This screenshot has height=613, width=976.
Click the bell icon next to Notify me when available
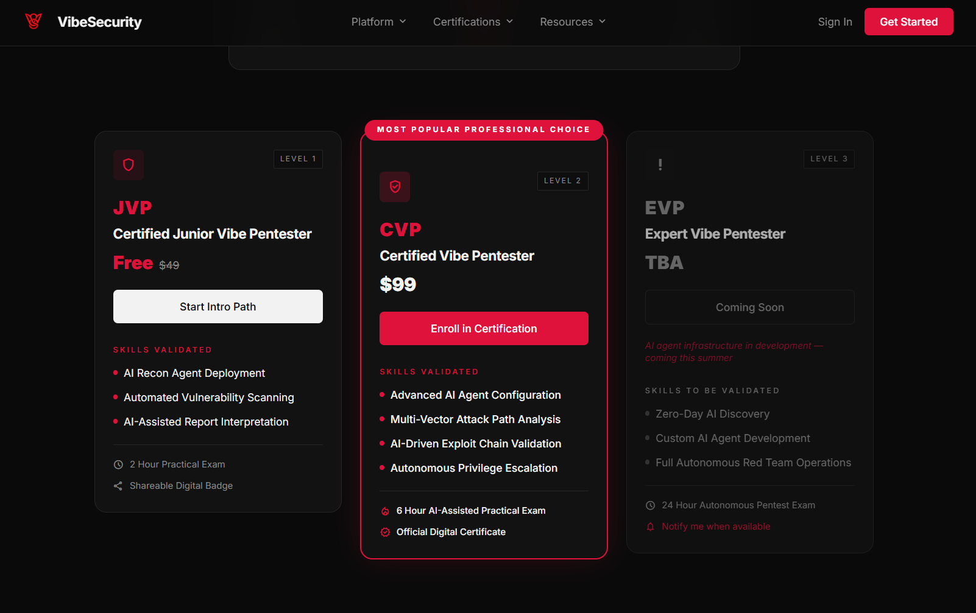[650, 527]
